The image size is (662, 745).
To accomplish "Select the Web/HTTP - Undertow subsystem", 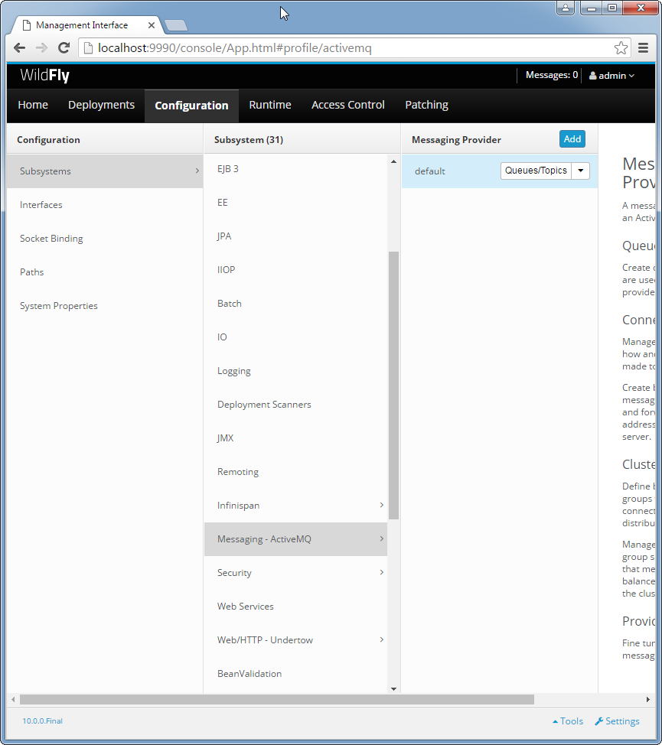I will click(x=295, y=640).
